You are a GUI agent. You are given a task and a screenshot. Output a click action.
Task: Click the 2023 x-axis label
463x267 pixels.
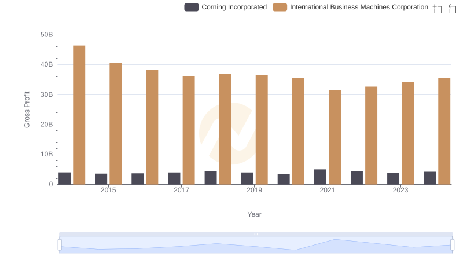click(x=400, y=190)
